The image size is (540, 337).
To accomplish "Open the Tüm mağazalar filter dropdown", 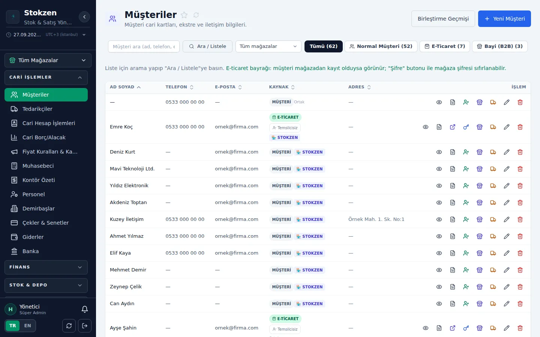I will (x=268, y=46).
